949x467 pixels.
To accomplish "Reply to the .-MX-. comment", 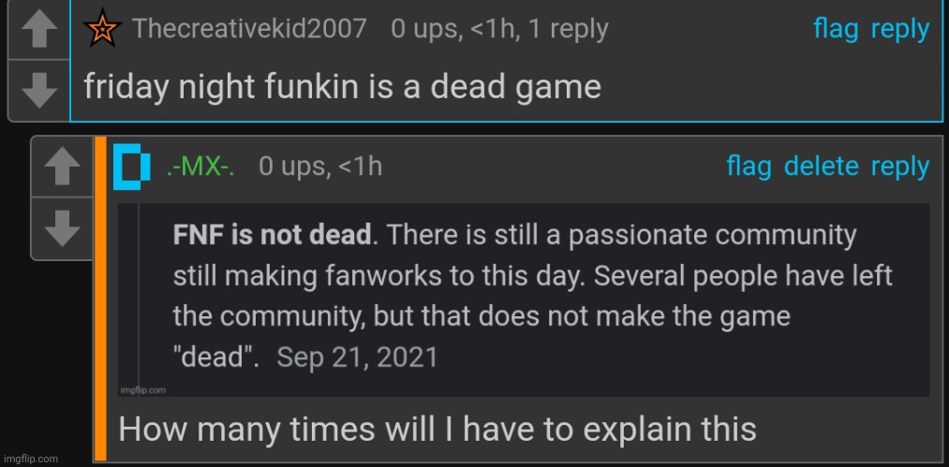I will (x=899, y=167).
